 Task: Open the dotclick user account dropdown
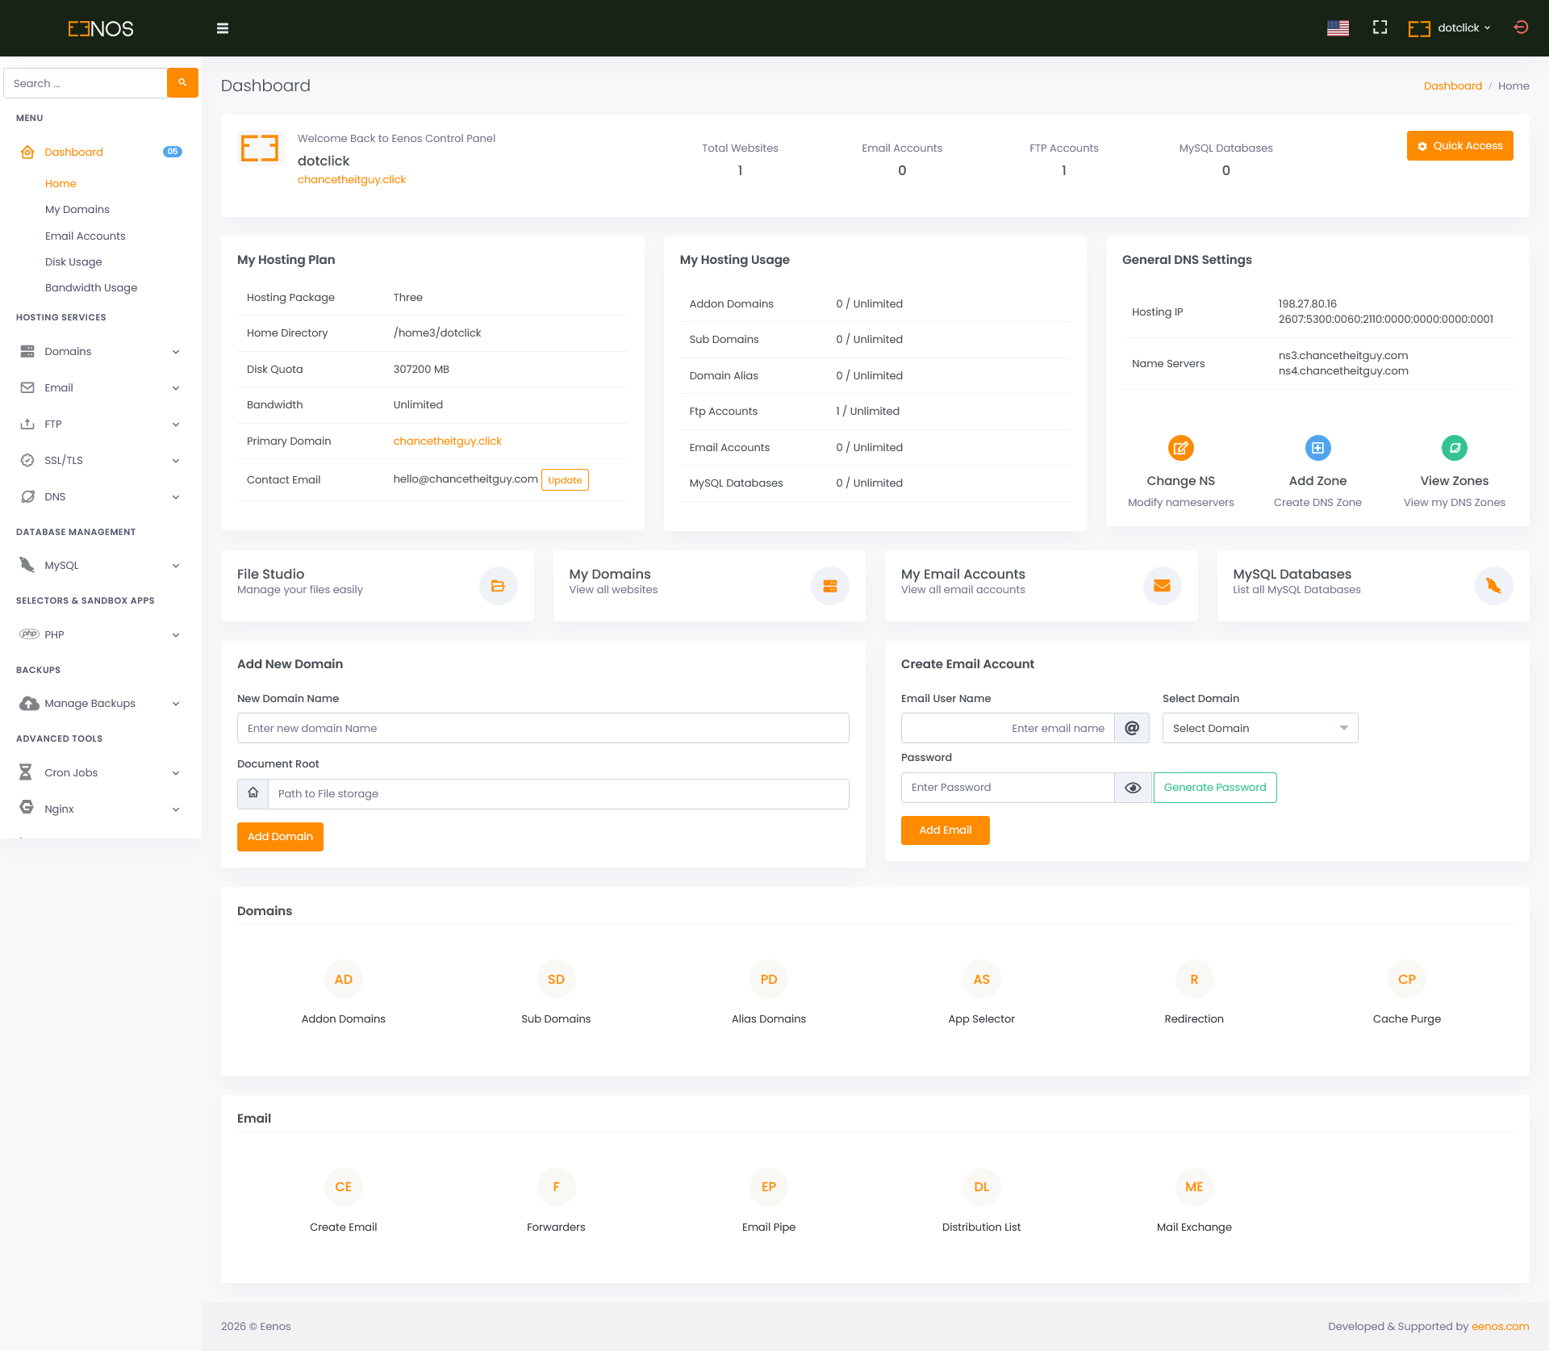point(1450,28)
